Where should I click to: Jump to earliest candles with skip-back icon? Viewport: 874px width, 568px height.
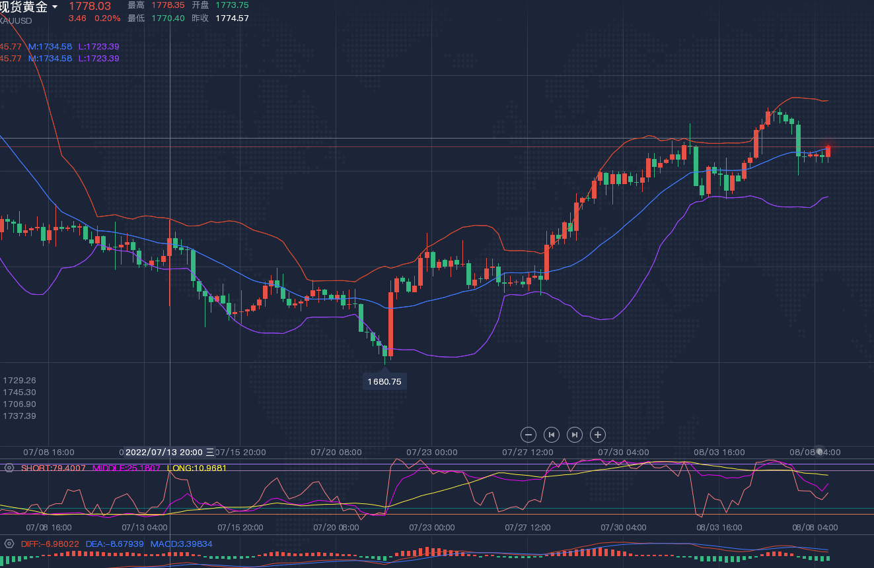click(x=551, y=435)
